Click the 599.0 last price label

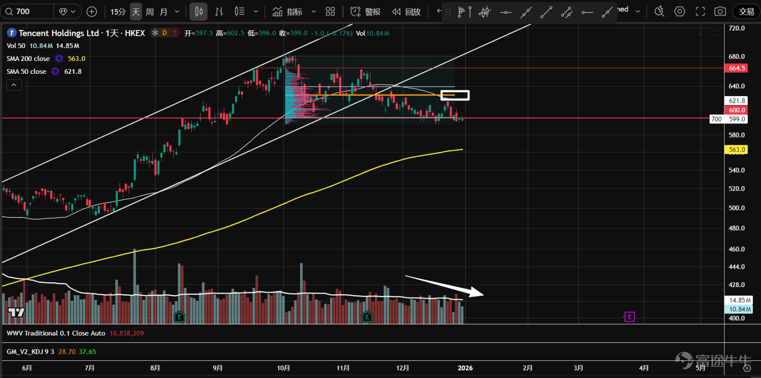coord(737,119)
